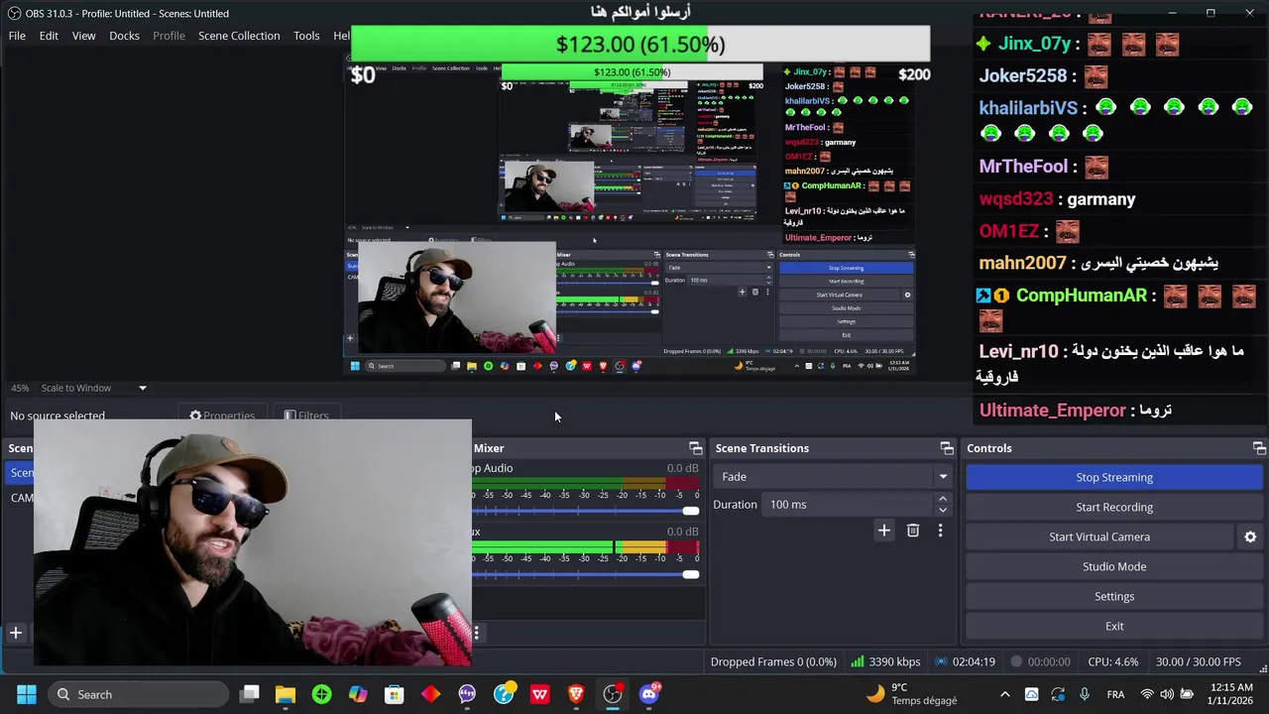Viewport: 1269px width, 714px height.
Task: Add a new scene with the plus icon
Action: [16, 633]
